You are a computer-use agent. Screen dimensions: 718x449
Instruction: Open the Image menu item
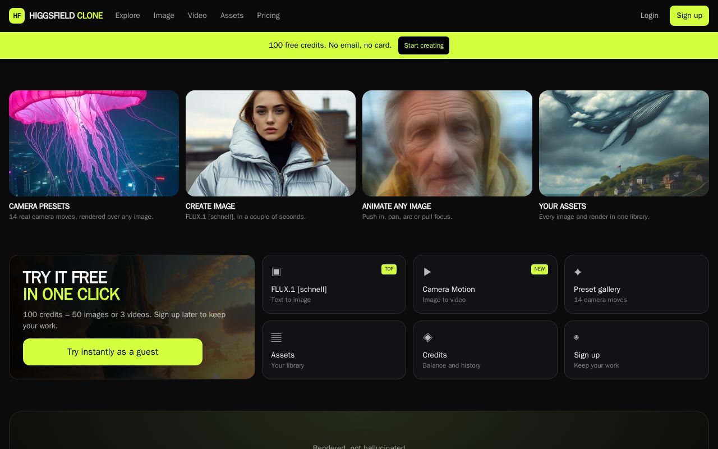pos(164,16)
